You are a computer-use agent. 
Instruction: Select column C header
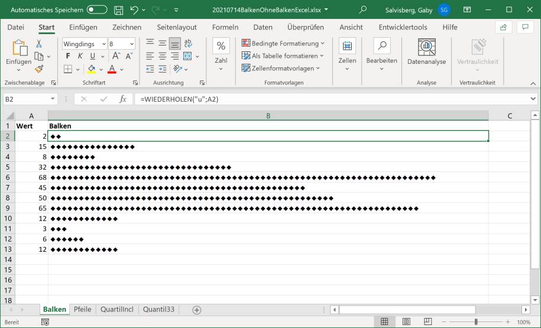coord(509,116)
